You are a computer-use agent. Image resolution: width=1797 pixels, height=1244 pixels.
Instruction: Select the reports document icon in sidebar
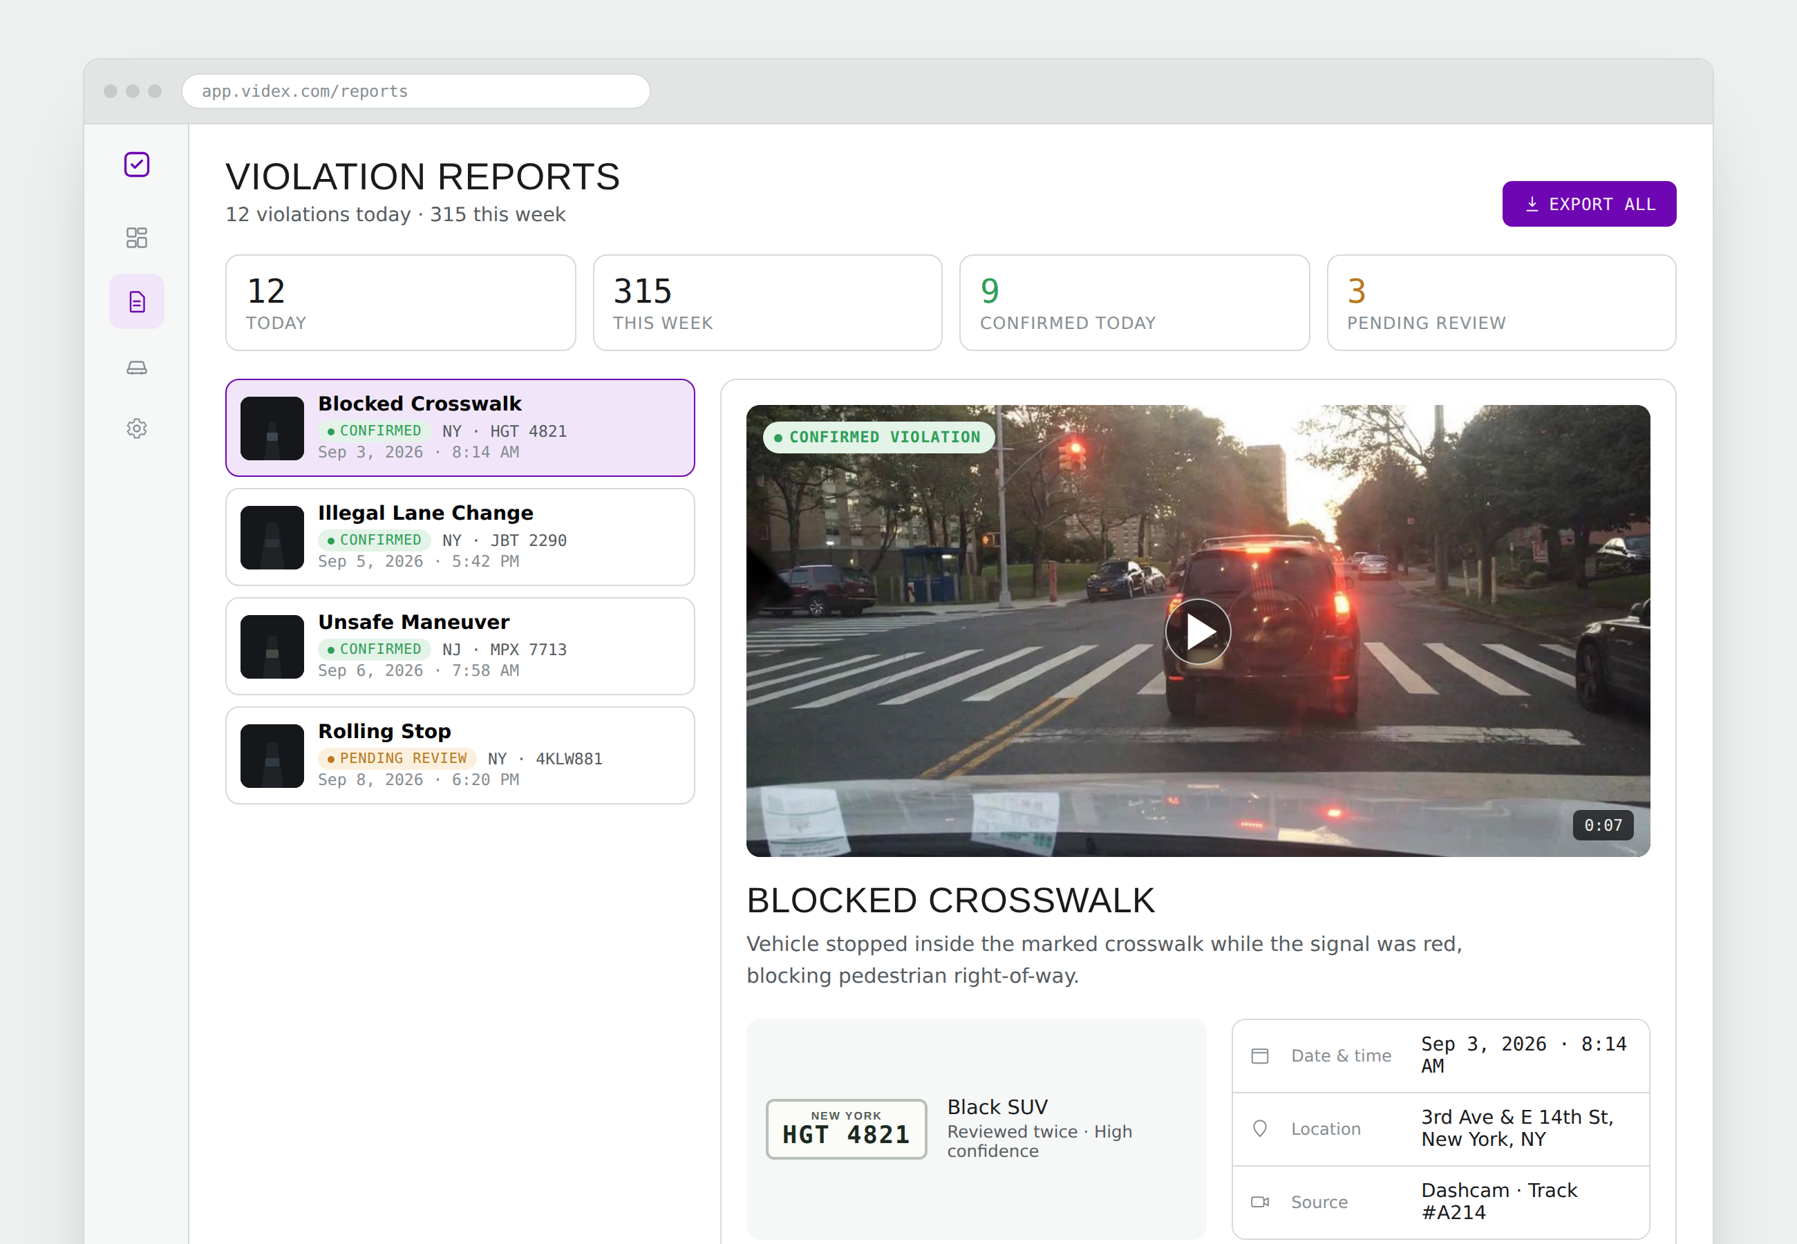[x=136, y=301]
